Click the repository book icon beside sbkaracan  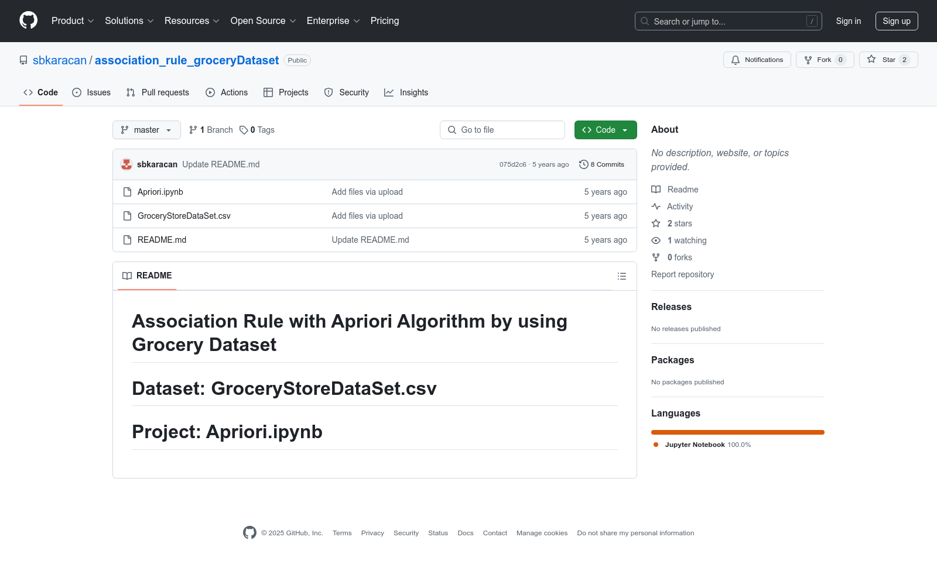pos(23,60)
